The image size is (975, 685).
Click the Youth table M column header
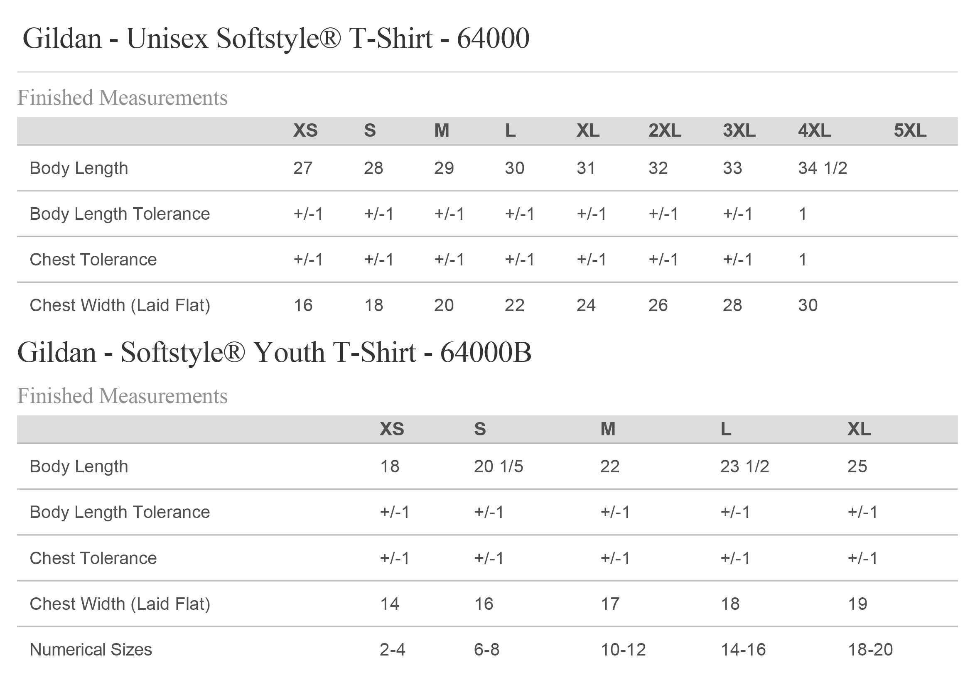pos(608,429)
